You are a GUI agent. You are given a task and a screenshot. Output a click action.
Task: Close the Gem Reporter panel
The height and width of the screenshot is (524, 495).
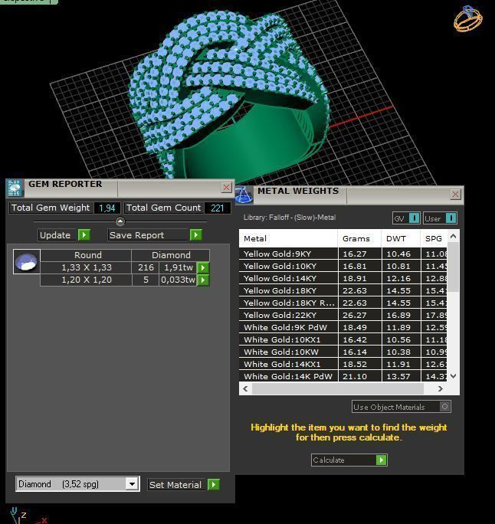pyautogui.click(x=226, y=188)
